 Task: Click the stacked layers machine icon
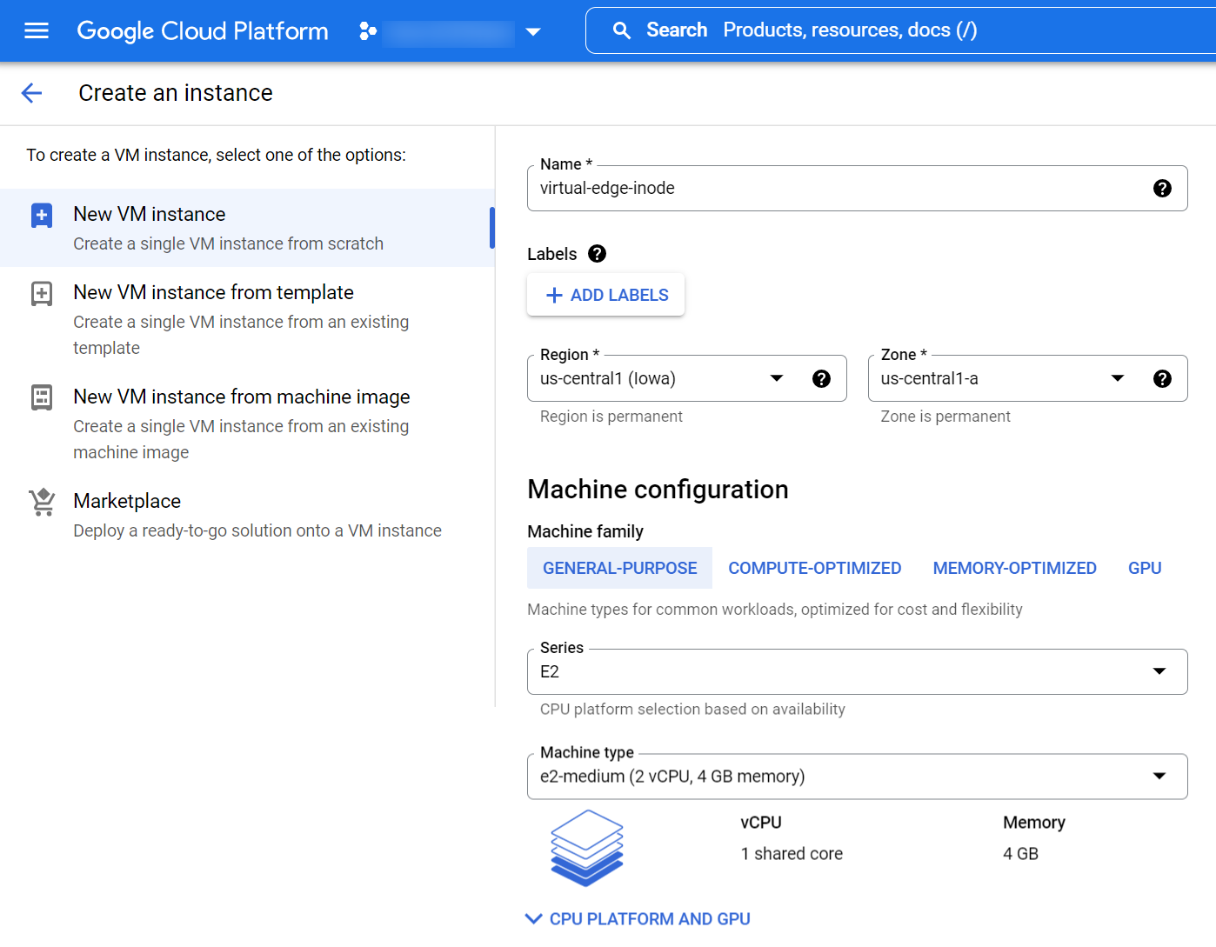click(587, 848)
